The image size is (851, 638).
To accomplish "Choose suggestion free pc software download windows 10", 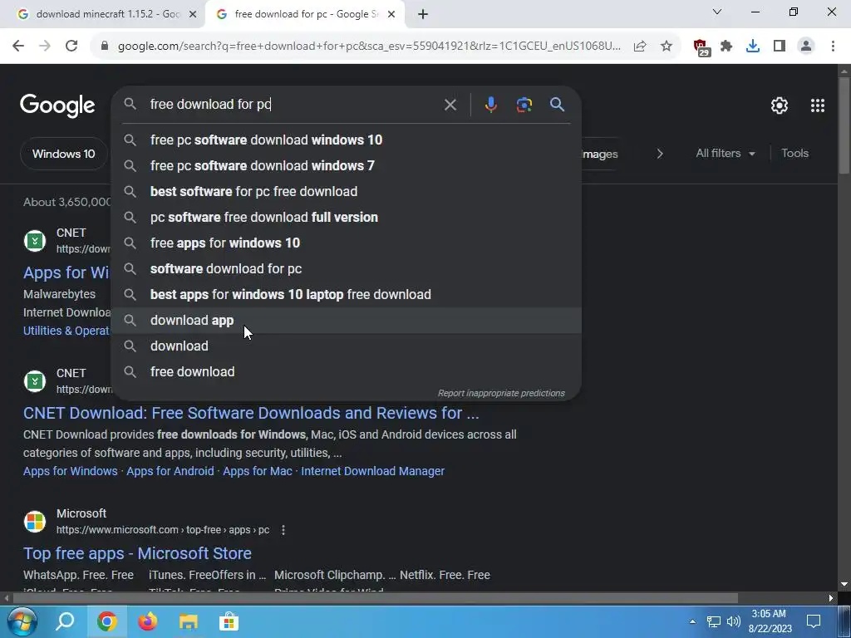I will point(347,140).
